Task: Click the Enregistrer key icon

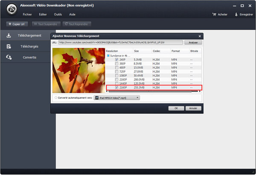Action: 236,14
